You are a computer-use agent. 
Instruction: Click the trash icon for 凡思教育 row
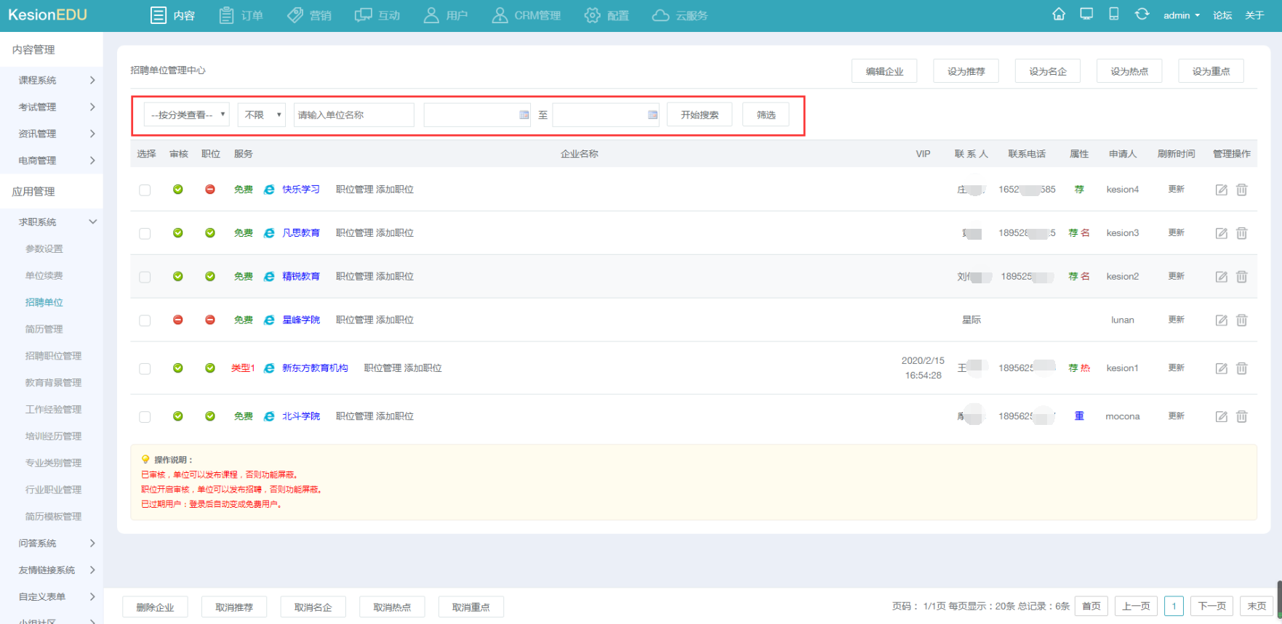point(1242,233)
